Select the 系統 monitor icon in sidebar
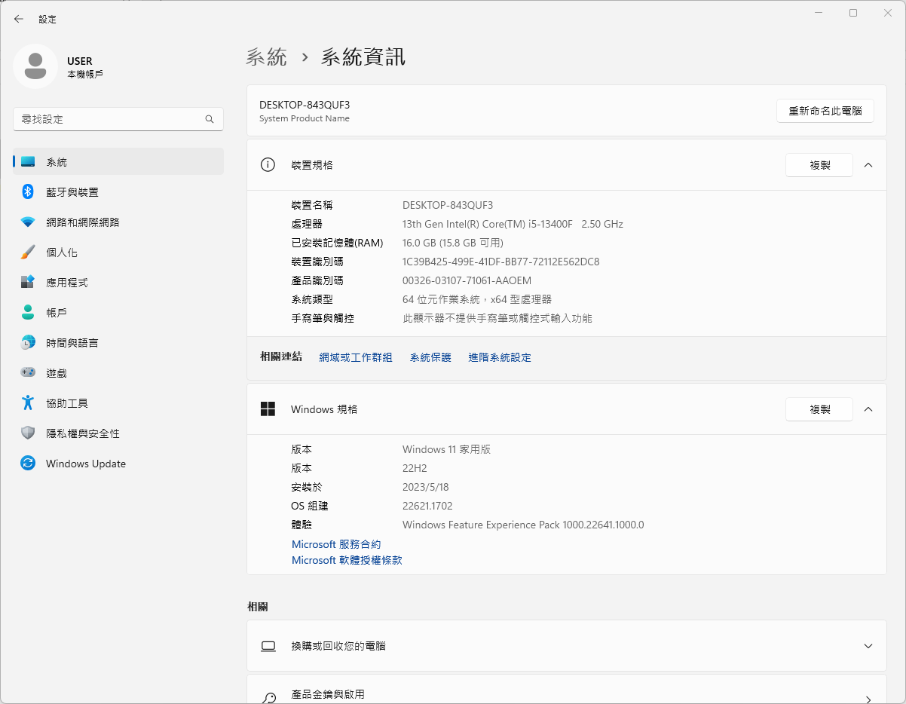Viewport: 906px width, 704px height. tap(28, 162)
